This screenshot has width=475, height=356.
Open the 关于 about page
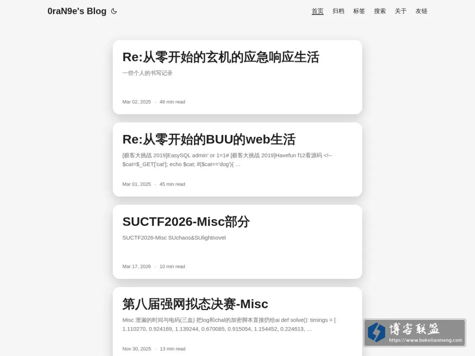tap(401, 11)
